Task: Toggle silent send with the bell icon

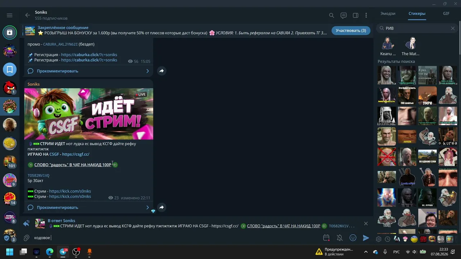Action: click(340, 238)
